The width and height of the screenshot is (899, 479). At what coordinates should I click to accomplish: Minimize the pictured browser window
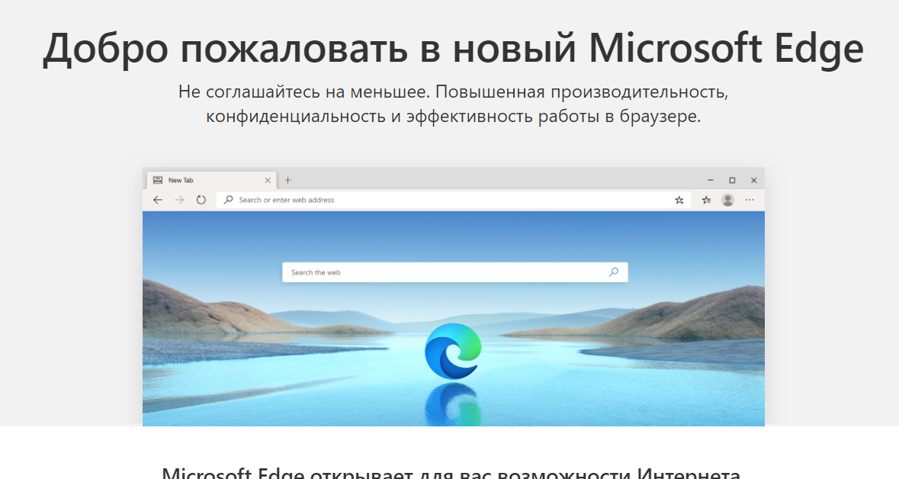710,181
